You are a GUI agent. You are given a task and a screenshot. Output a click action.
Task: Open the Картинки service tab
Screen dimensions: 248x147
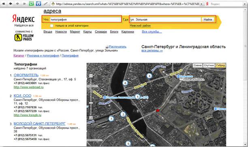click(x=128, y=32)
